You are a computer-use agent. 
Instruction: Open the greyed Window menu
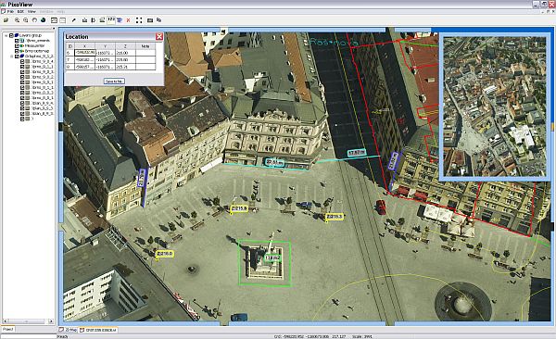[46, 12]
